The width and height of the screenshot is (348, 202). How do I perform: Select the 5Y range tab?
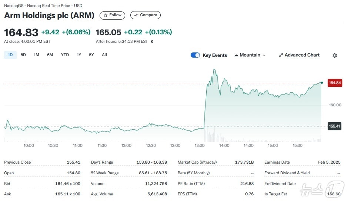click(91, 55)
